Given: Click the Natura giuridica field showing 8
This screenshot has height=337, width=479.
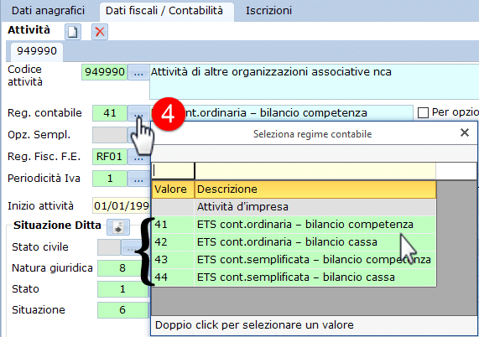Looking at the screenshot, I should coord(122,268).
